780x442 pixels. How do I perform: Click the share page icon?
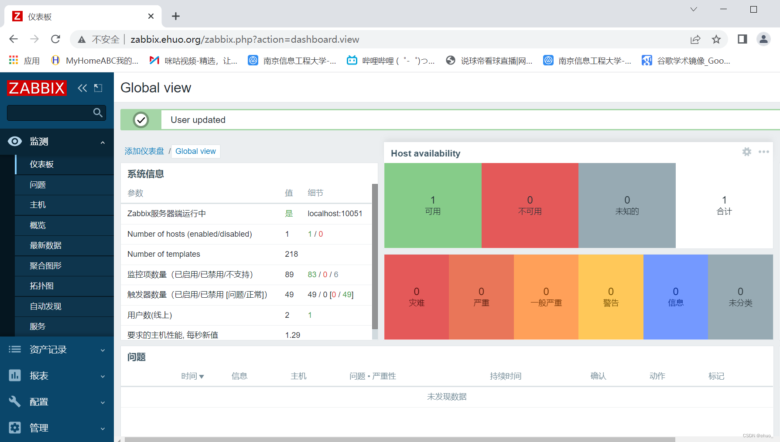point(695,40)
